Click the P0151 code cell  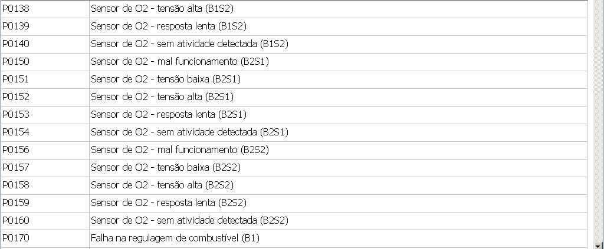tap(16, 79)
